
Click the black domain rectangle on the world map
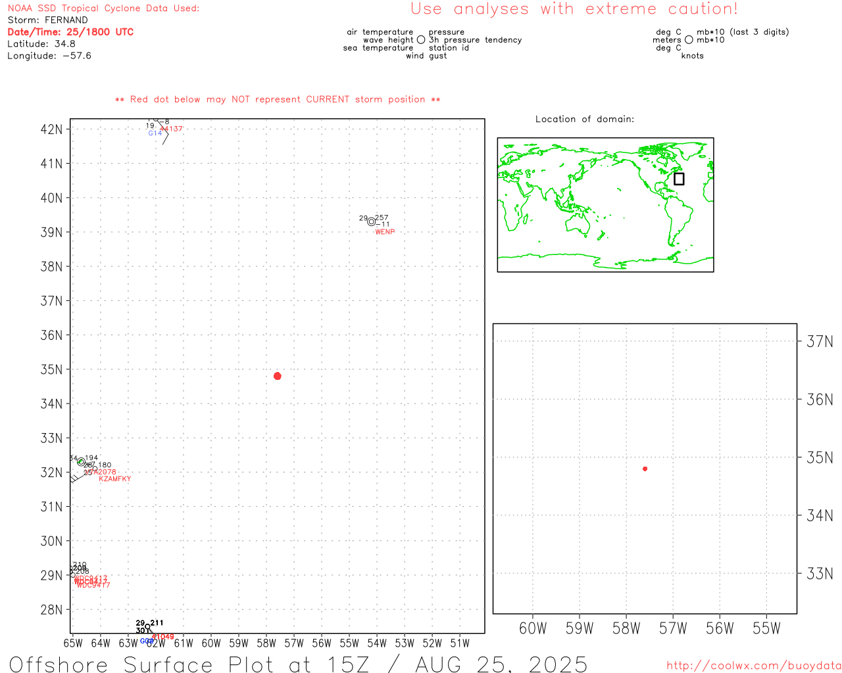[x=679, y=179]
